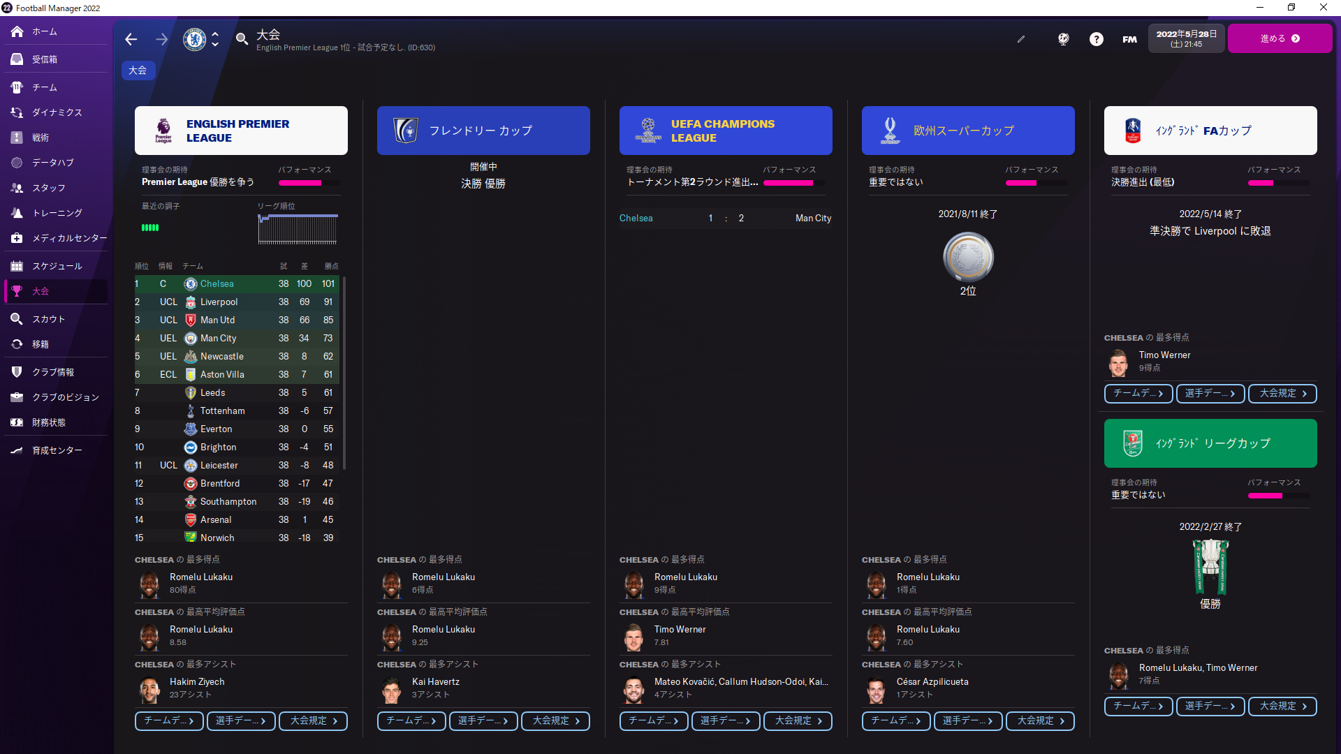Click the 進める continue button
Image resolution: width=1341 pixels, height=754 pixels.
pyautogui.click(x=1280, y=38)
